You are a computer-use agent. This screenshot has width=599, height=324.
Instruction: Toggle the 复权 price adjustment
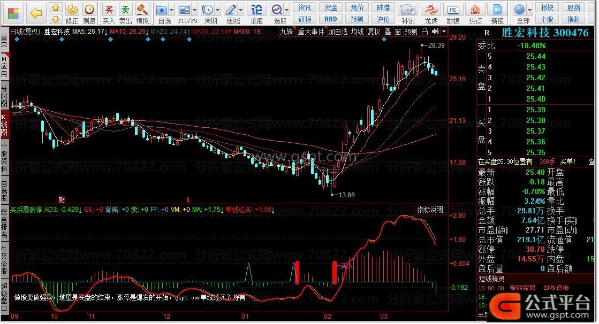click(374, 32)
